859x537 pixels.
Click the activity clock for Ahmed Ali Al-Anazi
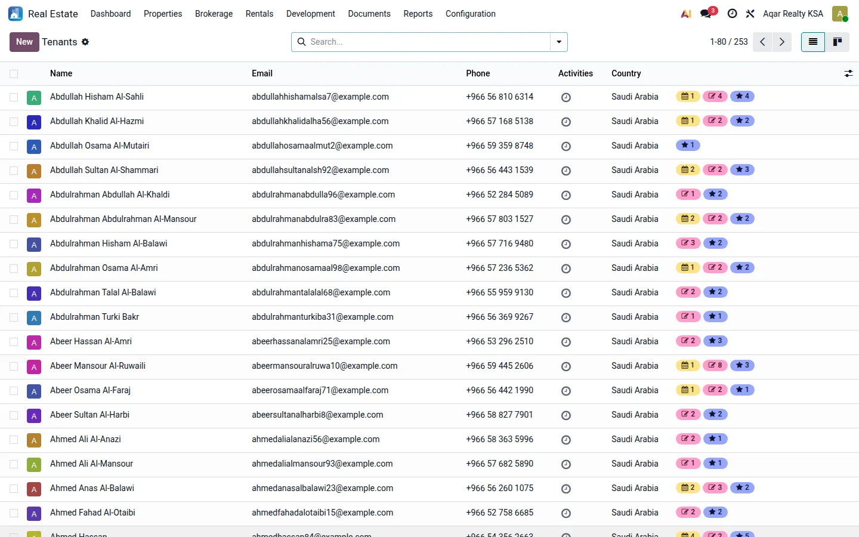click(x=566, y=440)
